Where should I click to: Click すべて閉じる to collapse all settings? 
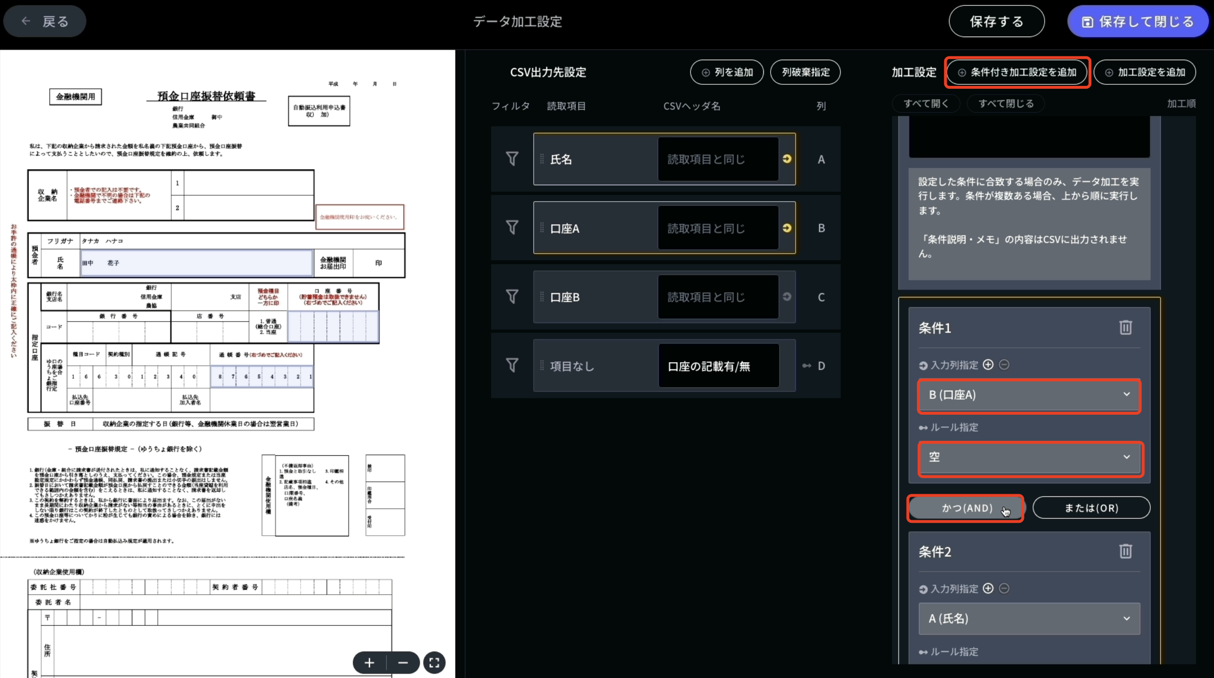pos(1006,103)
